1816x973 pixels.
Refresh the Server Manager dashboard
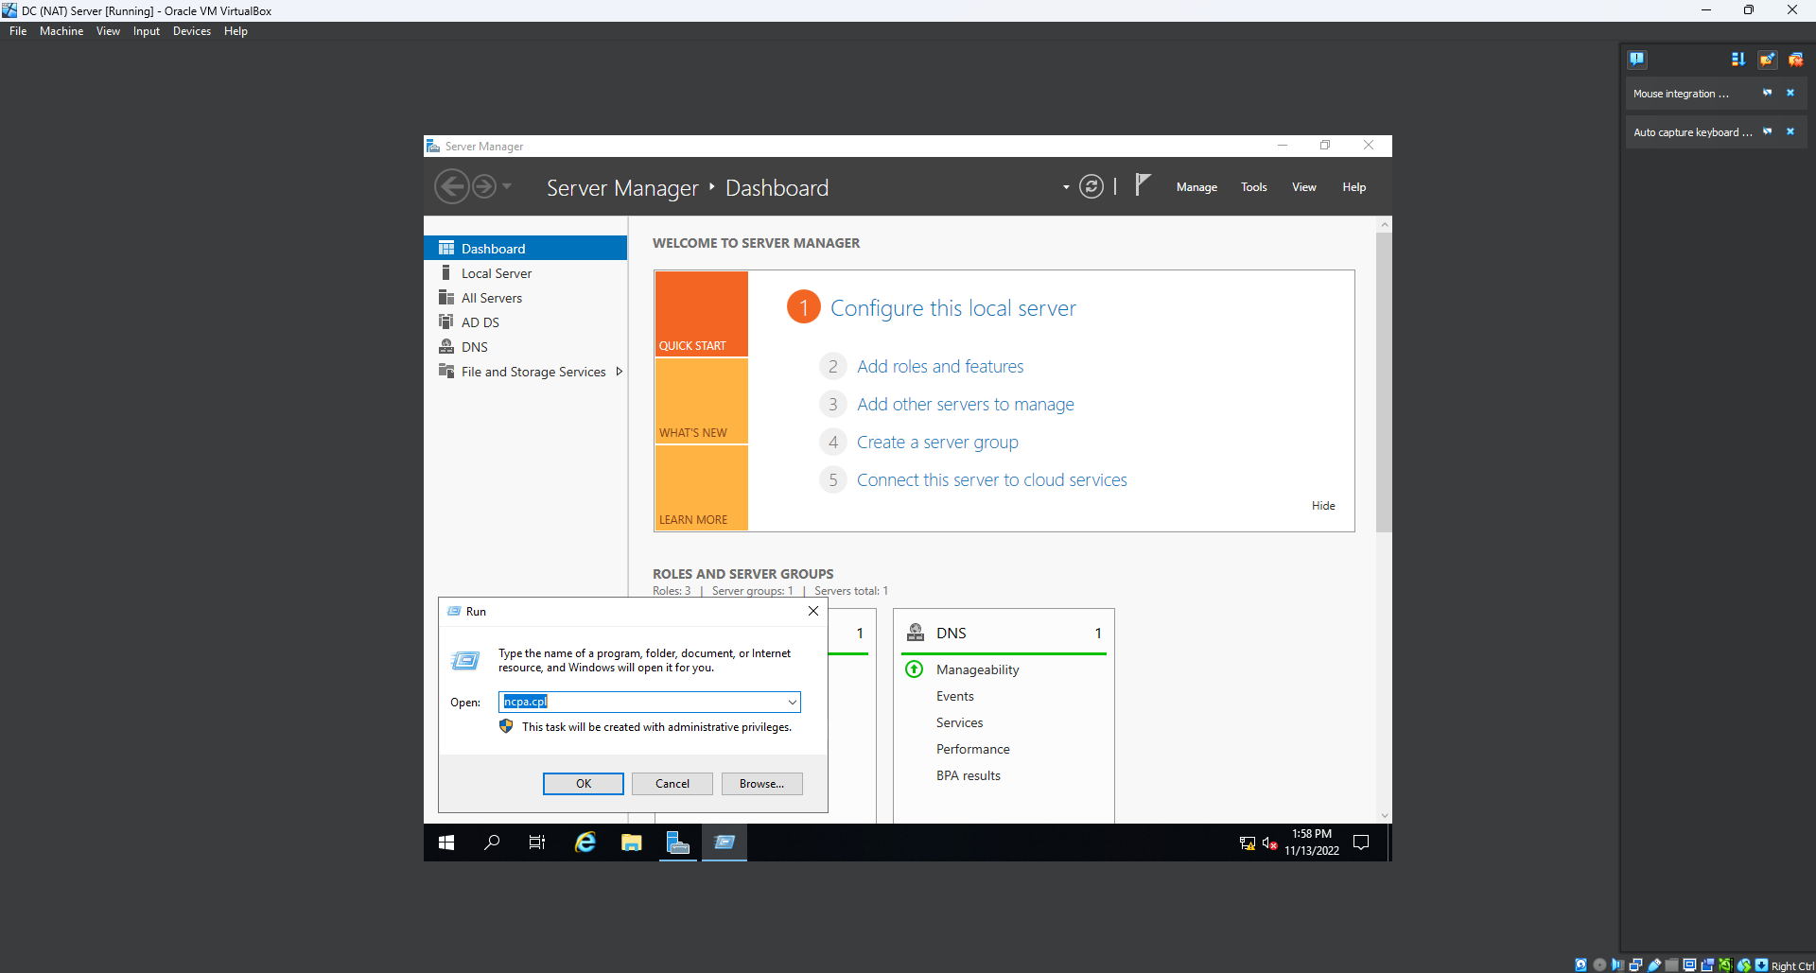(1091, 186)
